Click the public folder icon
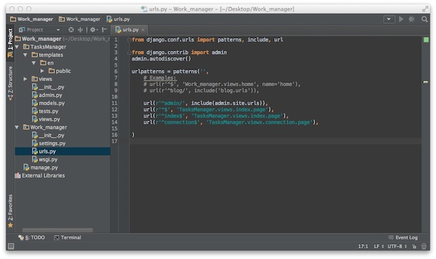 click(52, 71)
